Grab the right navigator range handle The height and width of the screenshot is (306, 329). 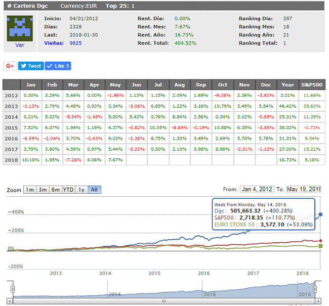[x=315, y=289]
